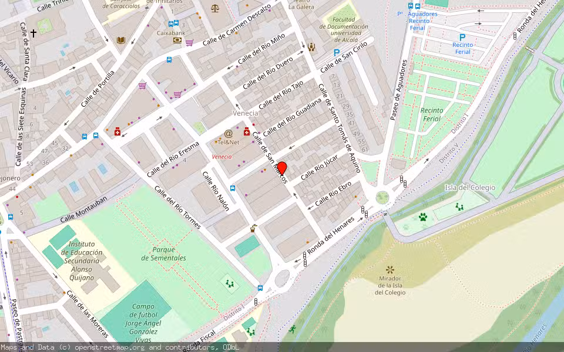
Task: Click the pharmacy icon next to Tel&Net
Action: click(246, 131)
